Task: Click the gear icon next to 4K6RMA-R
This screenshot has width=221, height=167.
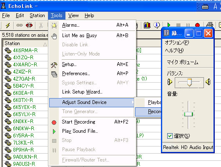Action: [8, 51]
